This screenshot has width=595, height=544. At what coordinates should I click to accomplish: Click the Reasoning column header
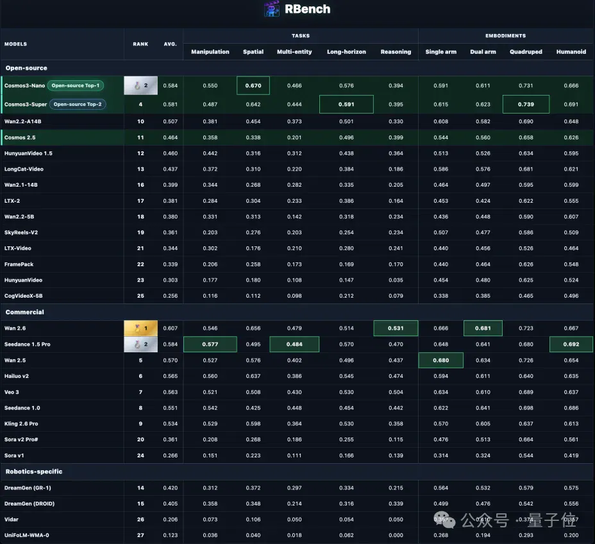click(396, 51)
